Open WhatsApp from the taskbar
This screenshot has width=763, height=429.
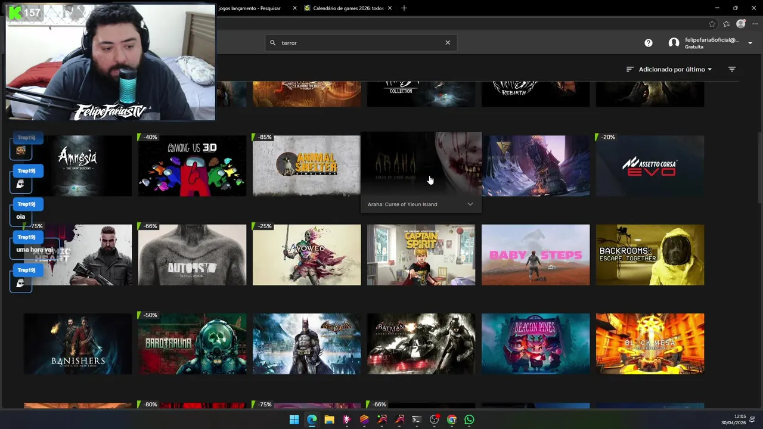pyautogui.click(x=469, y=419)
